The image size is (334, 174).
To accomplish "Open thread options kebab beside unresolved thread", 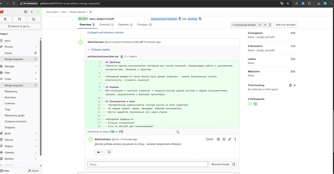I will pos(270,25).
